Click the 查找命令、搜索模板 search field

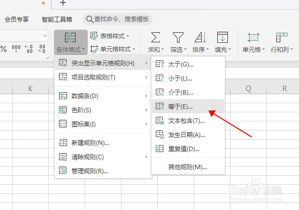[117, 19]
